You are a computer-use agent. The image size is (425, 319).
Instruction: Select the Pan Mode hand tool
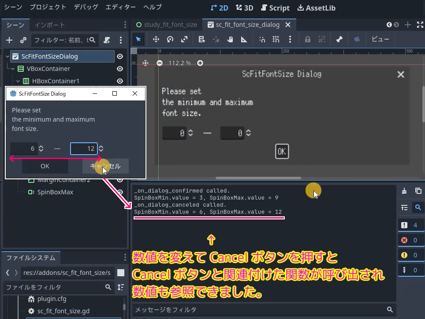point(230,39)
